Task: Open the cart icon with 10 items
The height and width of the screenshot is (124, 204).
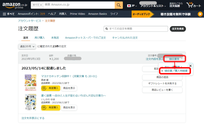Action: coord(194,5)
